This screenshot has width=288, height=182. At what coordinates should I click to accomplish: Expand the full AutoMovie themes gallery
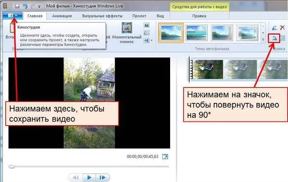pos(263,40)
